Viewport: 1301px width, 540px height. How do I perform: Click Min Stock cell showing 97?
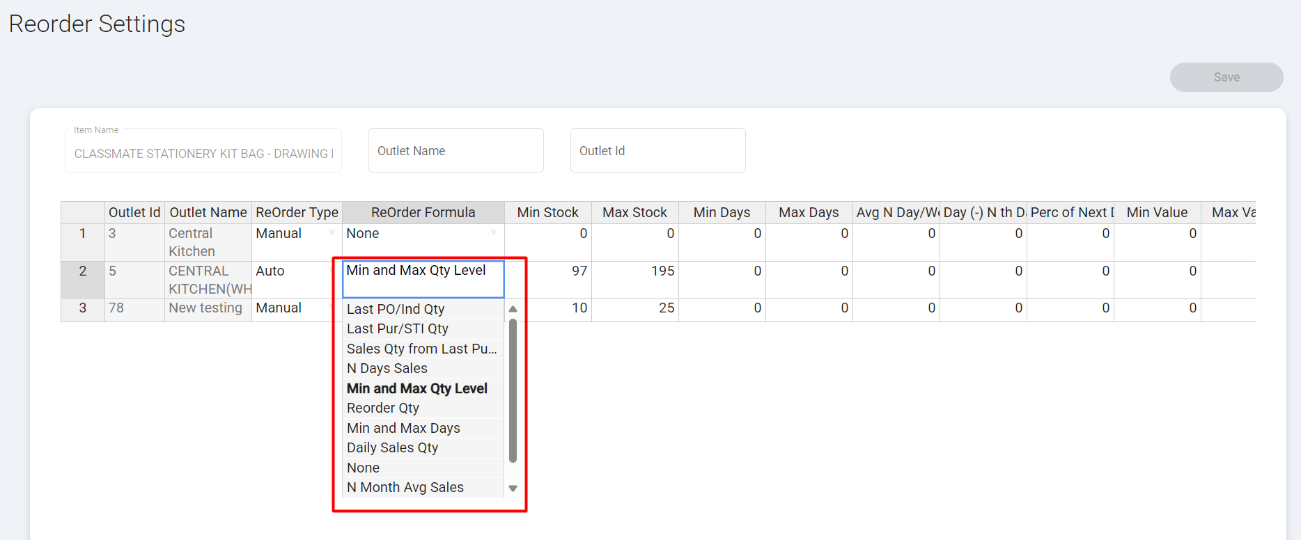click(x=547, y=271)
